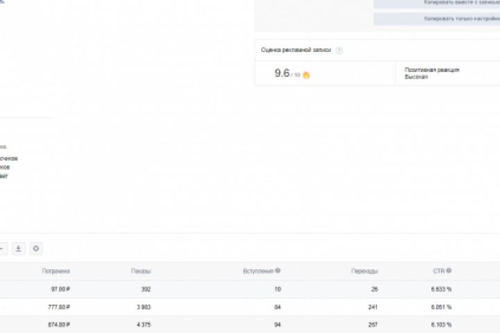Click the fire icon next to 9.6 score

pyautogui.click(x=306, y=74)
